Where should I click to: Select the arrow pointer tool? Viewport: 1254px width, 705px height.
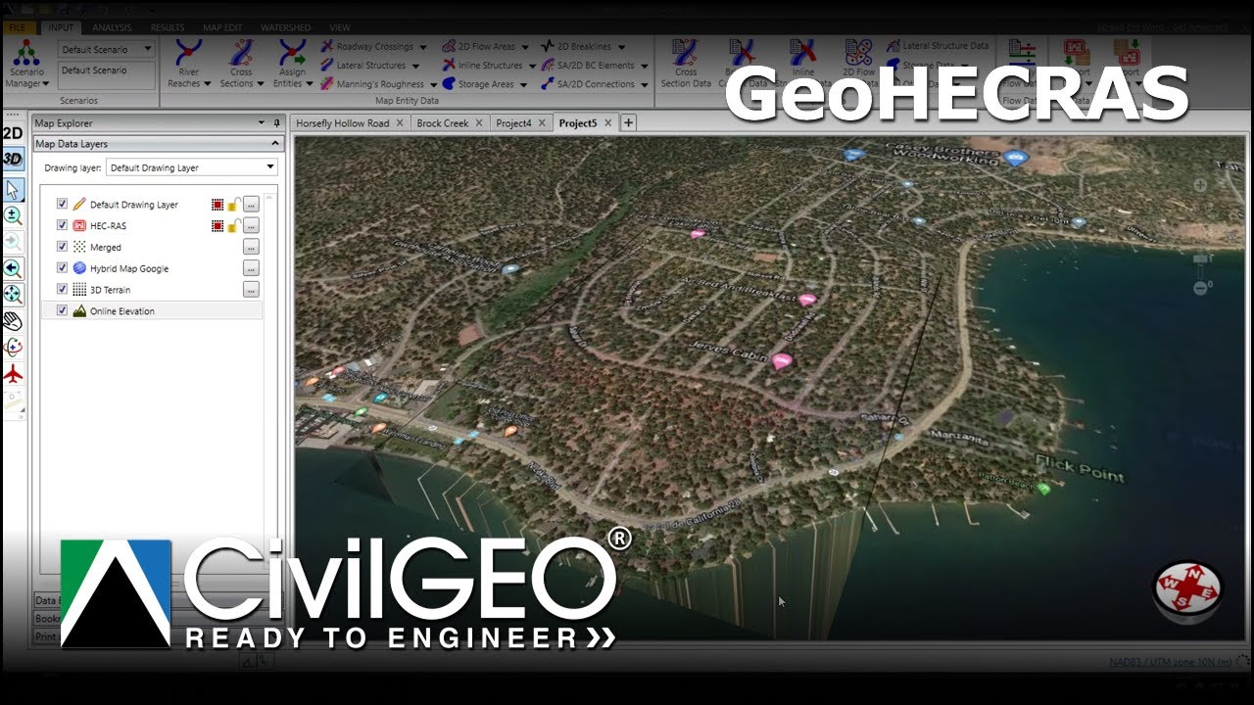click(x=13, y=189)
